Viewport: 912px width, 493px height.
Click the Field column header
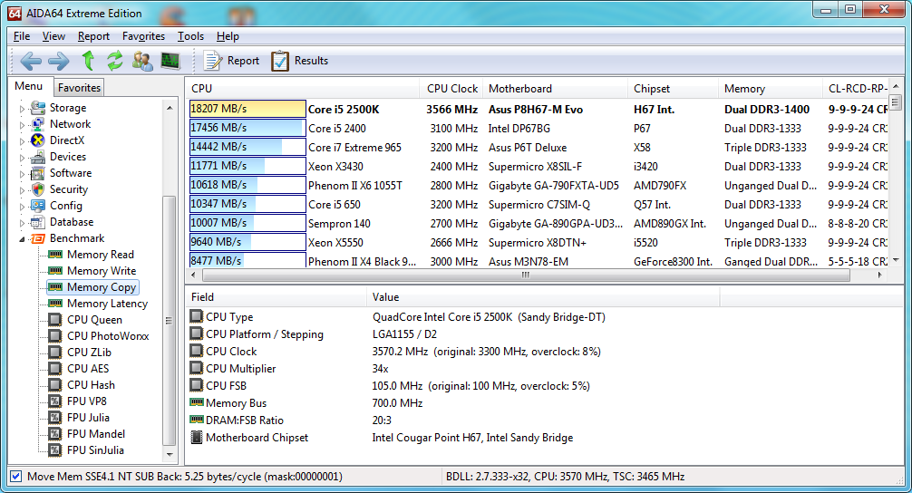[x=277, y=297]
